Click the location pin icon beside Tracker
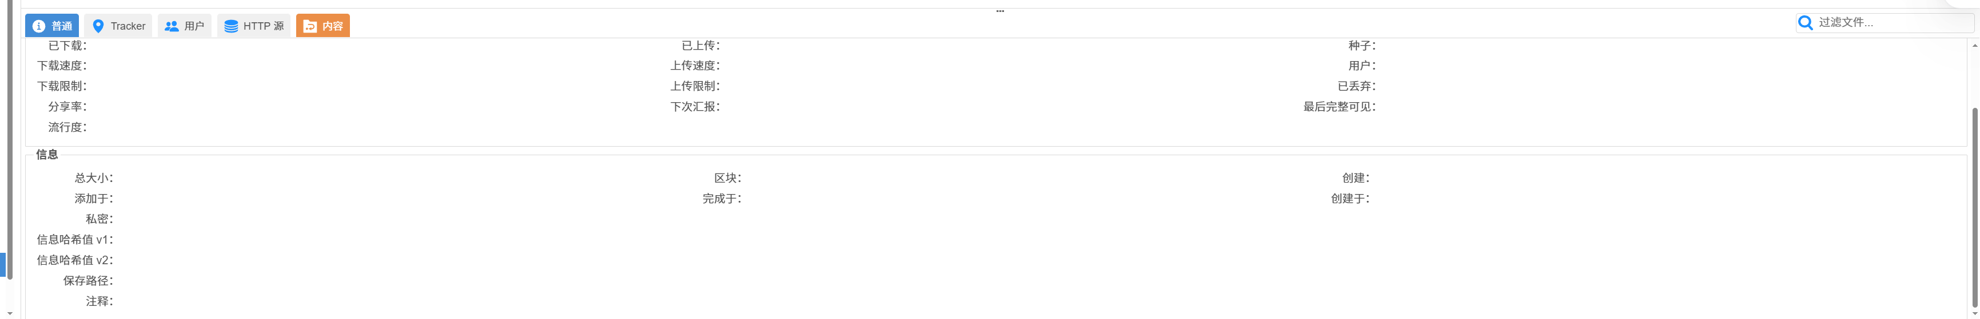This screenshot has height=319, width=1980. [x=98, y=26]
